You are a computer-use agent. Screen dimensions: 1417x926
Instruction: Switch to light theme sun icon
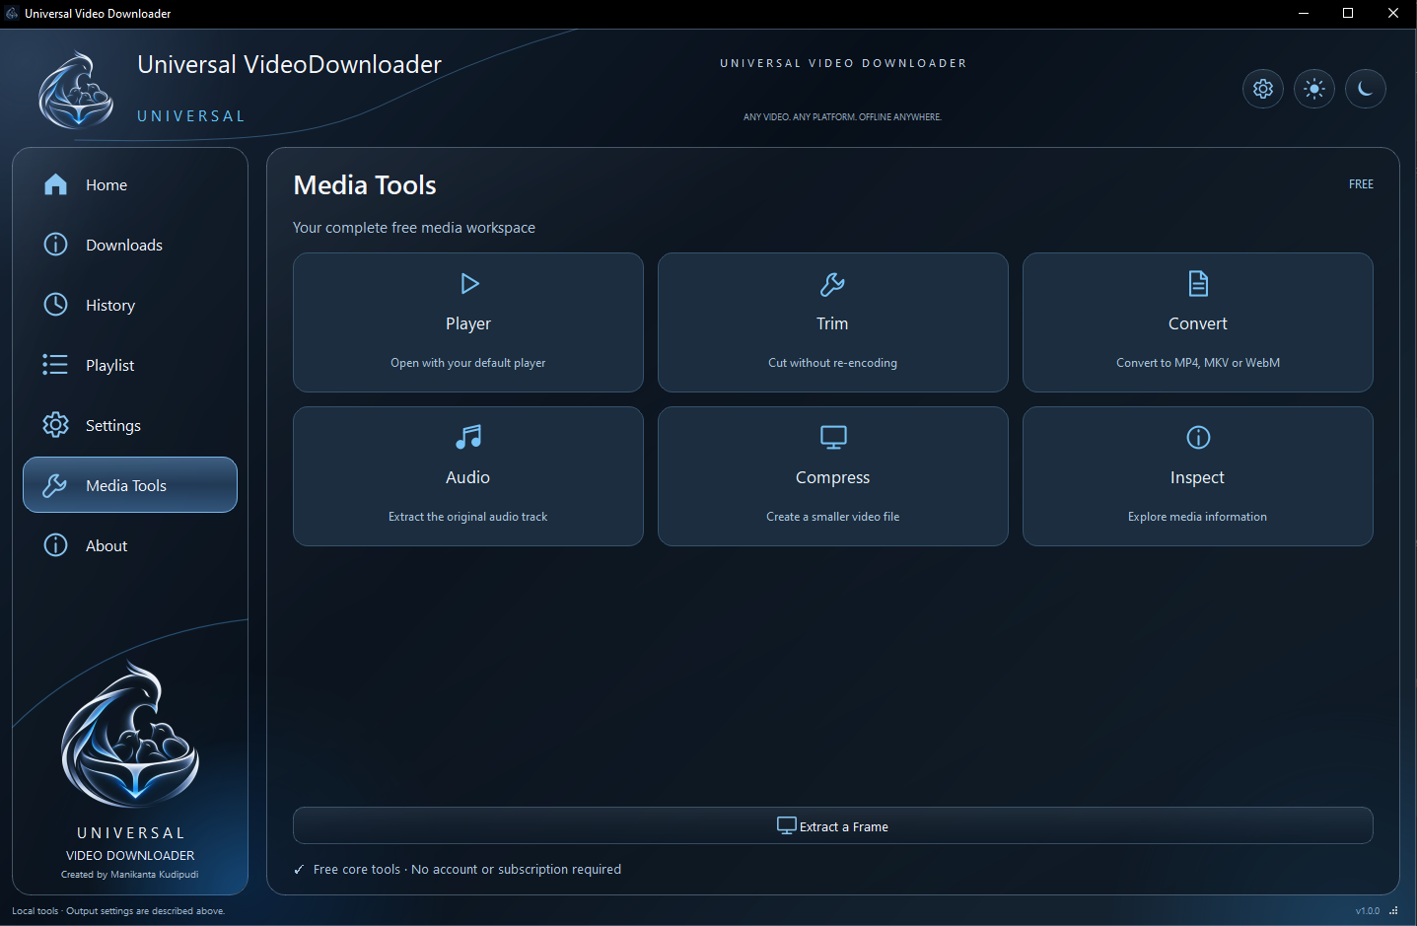pos(1314,89)
